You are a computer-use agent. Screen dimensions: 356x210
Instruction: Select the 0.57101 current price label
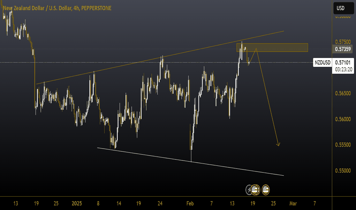[x=343, y=63]
